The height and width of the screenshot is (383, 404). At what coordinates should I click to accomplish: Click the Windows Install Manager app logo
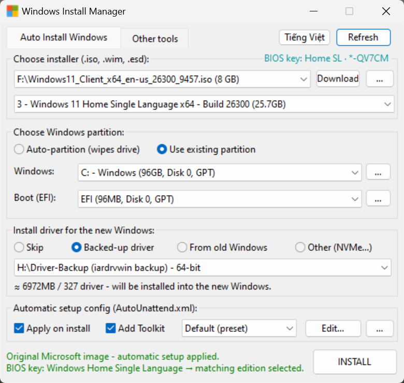click(x=12, y=11)
